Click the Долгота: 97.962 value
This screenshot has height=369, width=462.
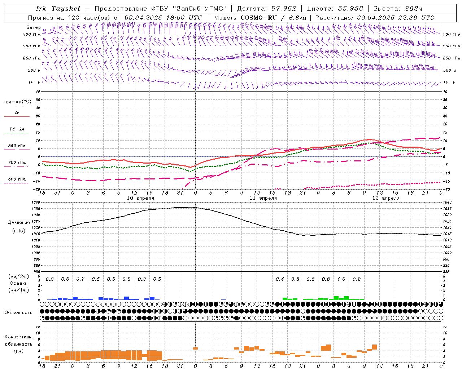266,9
